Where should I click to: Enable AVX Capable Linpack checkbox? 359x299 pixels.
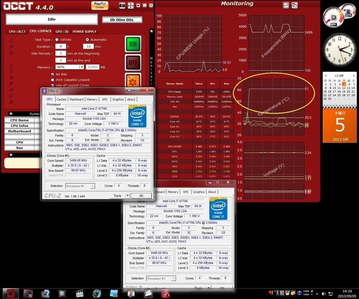click(53, 80)
